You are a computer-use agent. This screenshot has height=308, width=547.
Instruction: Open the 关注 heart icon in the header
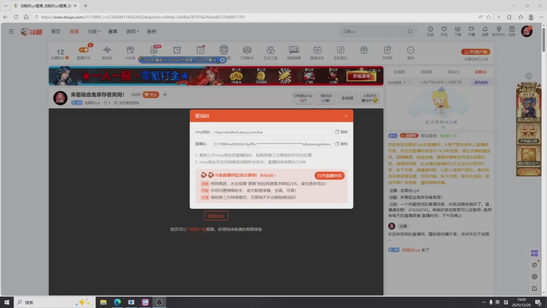coord(444,31)
